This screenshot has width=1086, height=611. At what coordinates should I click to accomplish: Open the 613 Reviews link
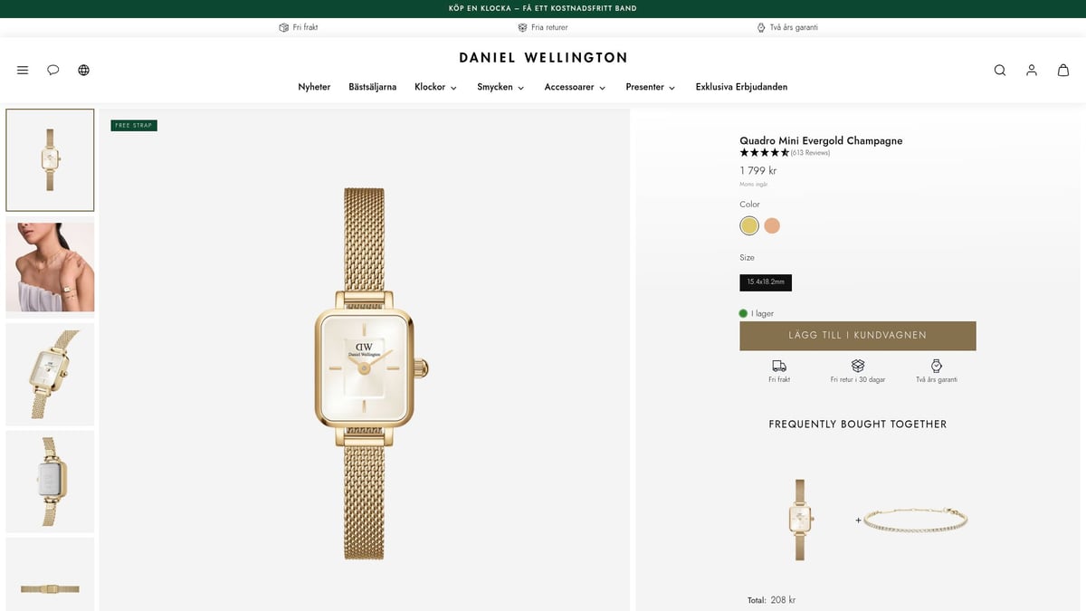pos(810,153)
